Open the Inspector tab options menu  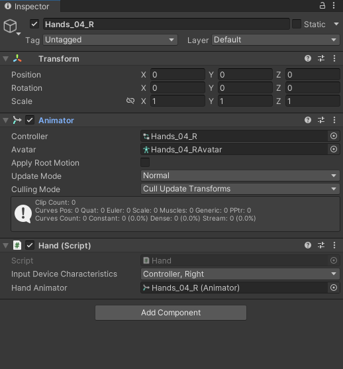pyautogui.click(x=334, y=5)
